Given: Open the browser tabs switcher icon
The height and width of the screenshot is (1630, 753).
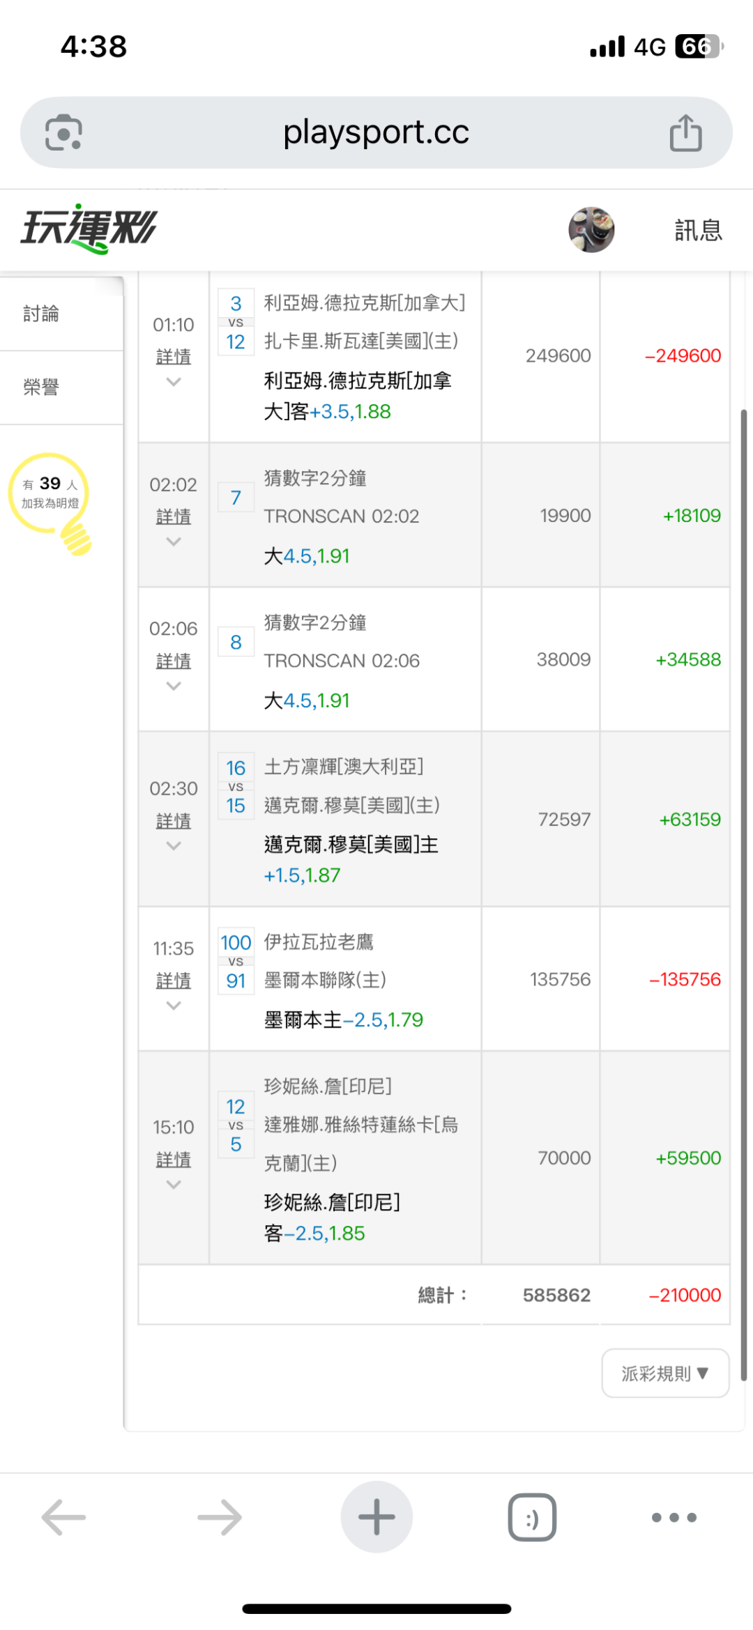Looking at the screenshot, I should [x=532, y=1517].
